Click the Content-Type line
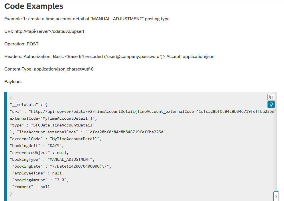Viewport: 284px width, 201px height. (49, 69)
